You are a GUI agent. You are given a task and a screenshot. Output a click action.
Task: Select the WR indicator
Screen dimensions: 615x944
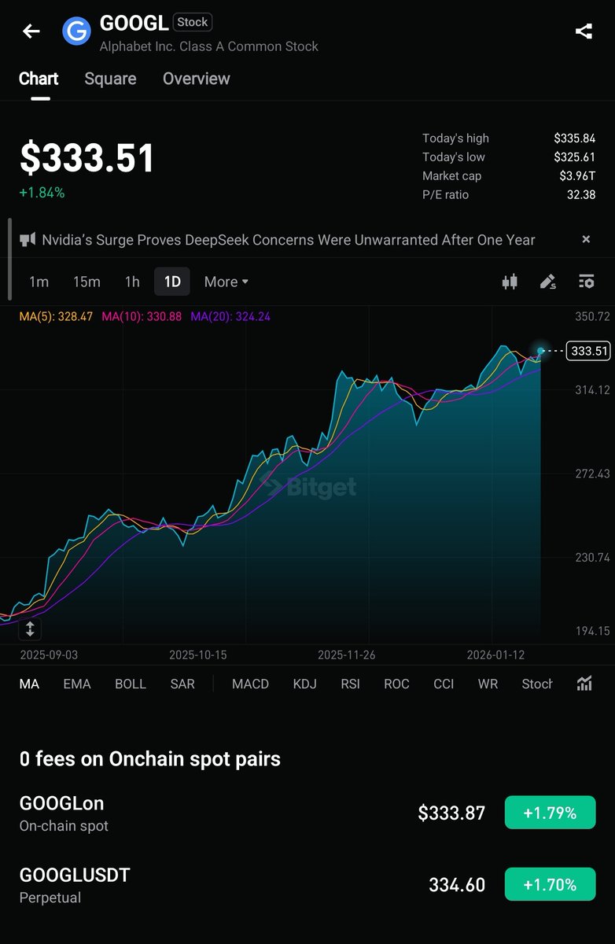coord(488,684)
